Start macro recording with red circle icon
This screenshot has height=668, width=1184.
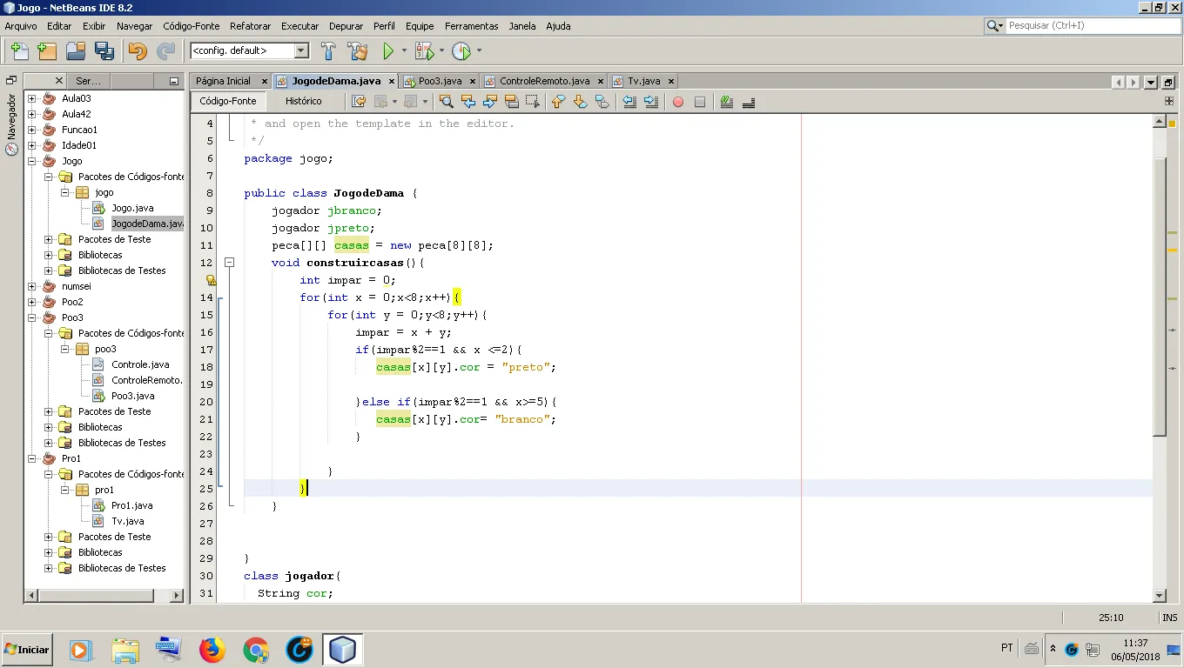pyautogui.click(x=678, y=102)
